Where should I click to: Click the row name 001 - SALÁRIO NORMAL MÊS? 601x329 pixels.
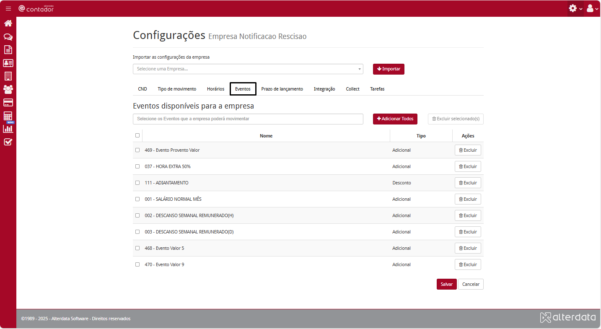coord(173,199)
